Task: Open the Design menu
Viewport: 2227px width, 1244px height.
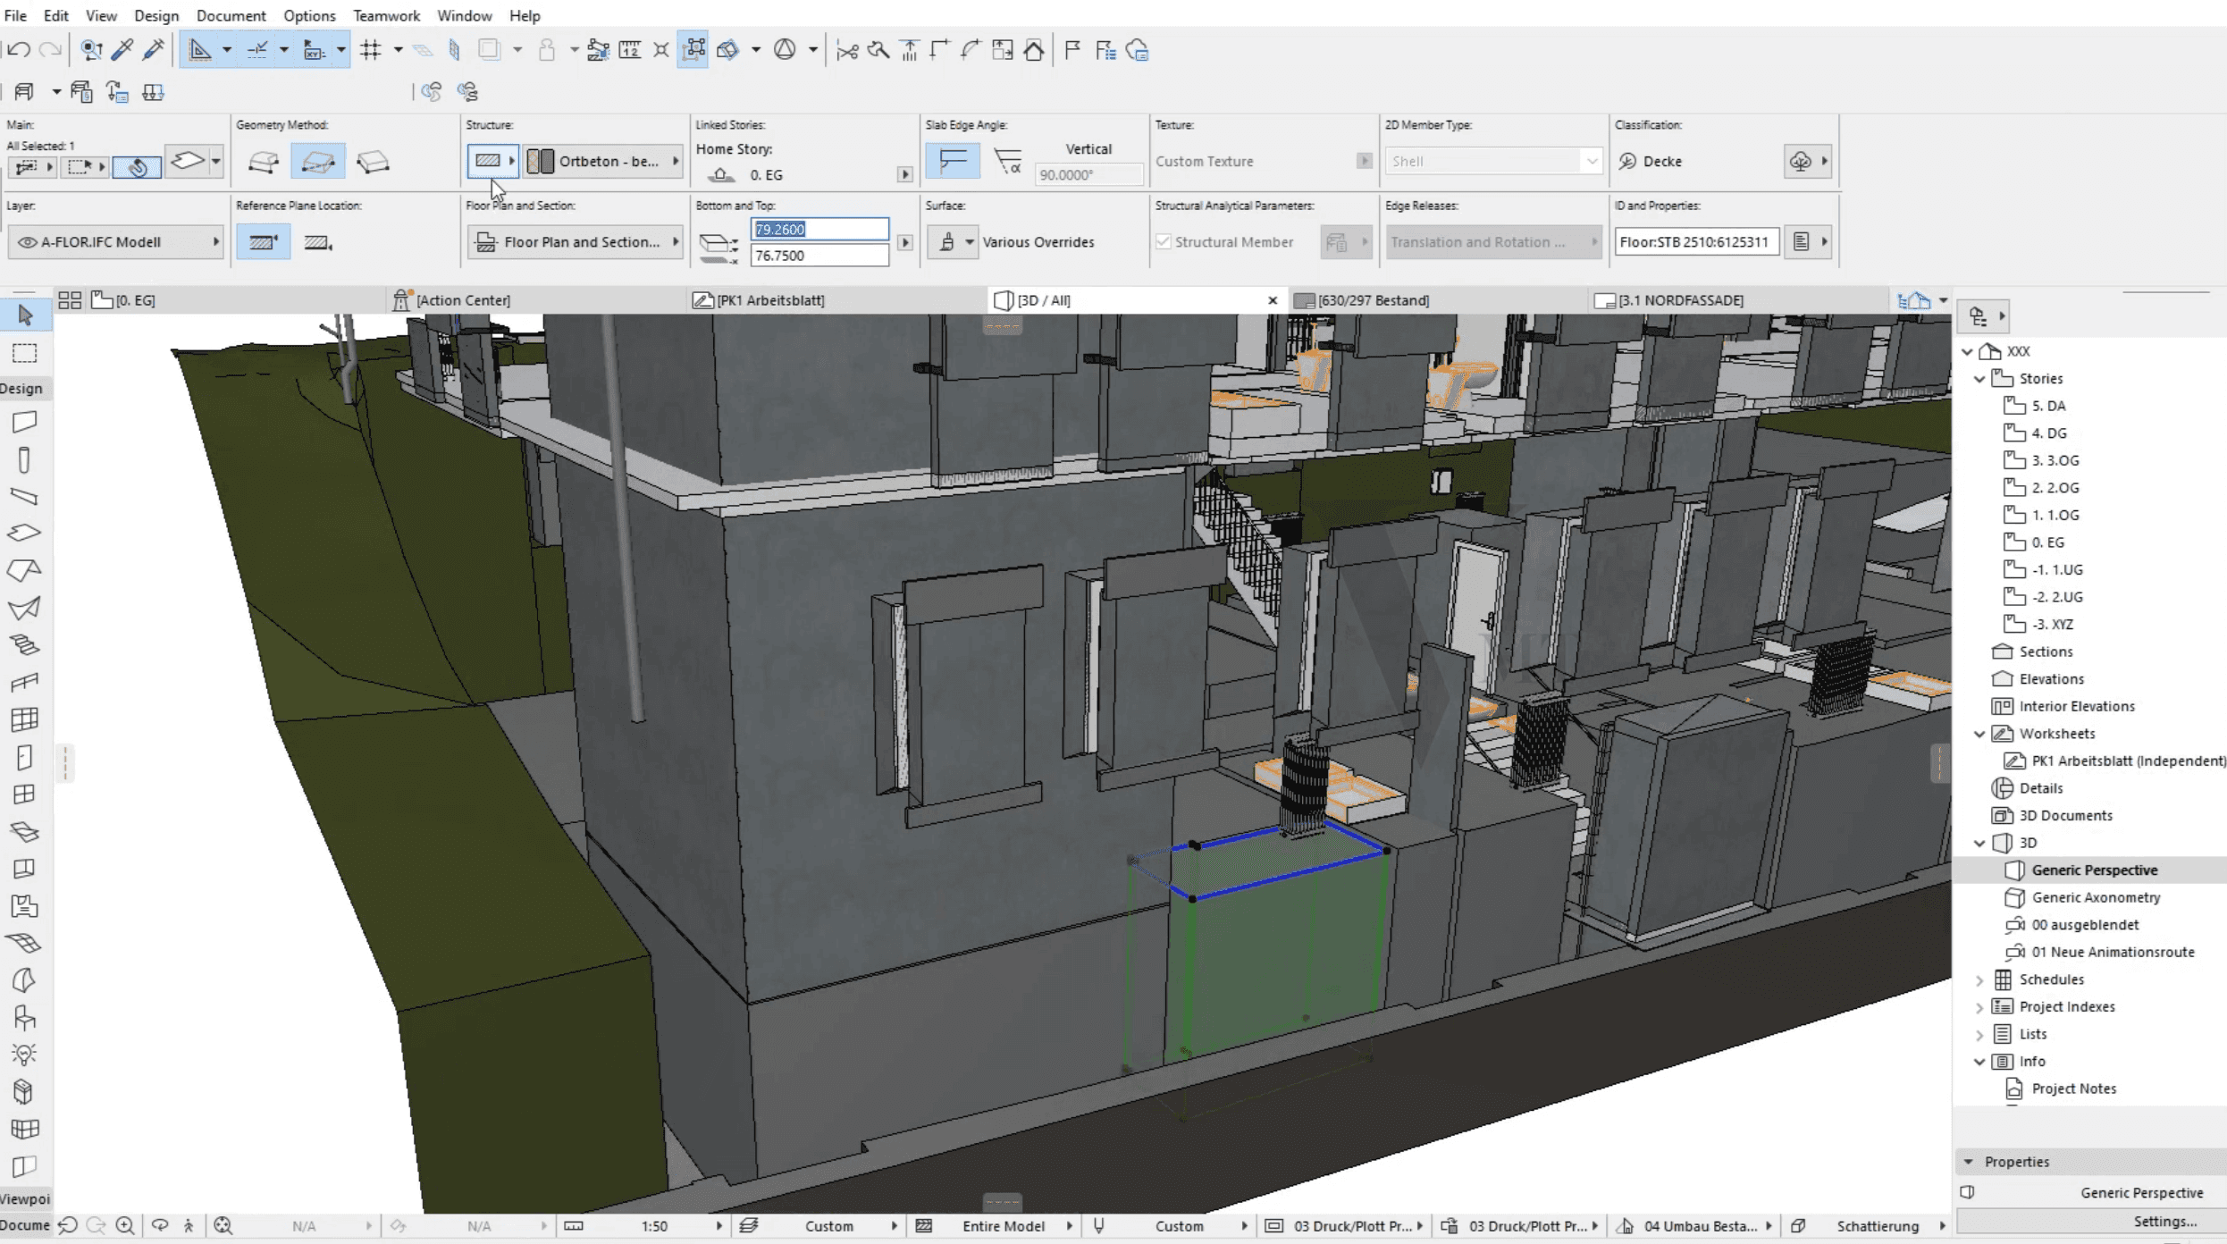Action: click(156, 15)
